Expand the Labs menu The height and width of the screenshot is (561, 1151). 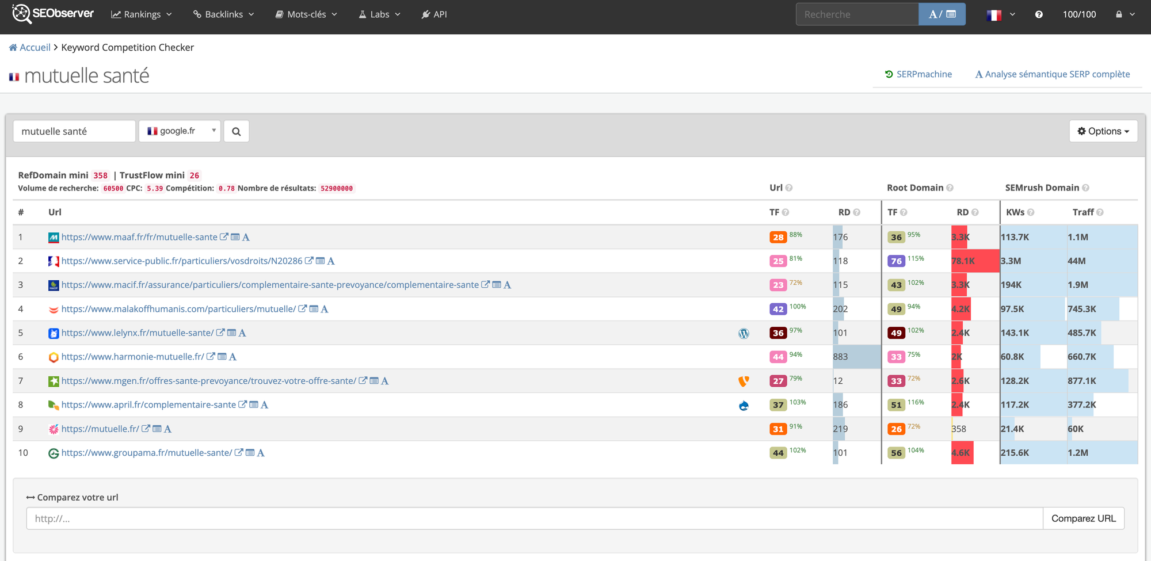(380, 14)
